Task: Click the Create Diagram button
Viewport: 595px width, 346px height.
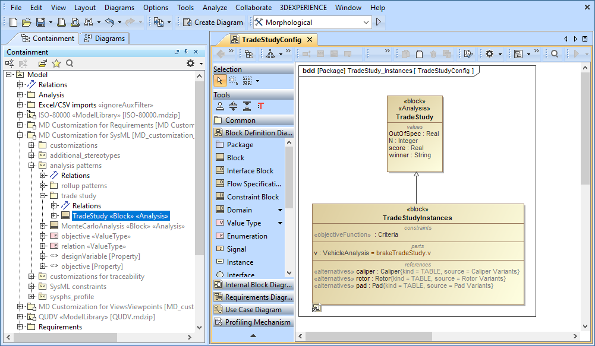Action: click(213, 22)
